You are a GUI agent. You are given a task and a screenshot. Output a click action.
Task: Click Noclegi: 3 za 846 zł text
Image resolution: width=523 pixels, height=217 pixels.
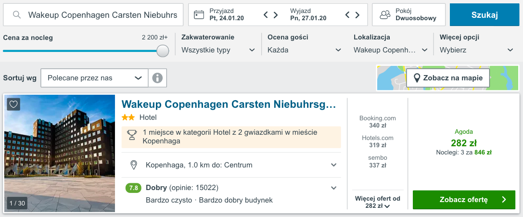[x=464, y=153]
